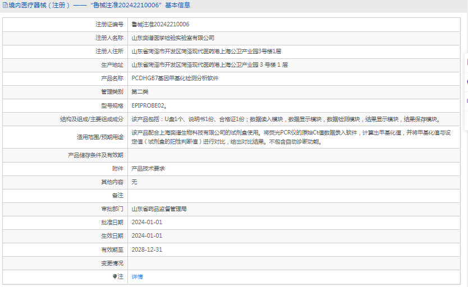Click the 注册人住所 address value
Screen dimensions: 468x287
207,51
